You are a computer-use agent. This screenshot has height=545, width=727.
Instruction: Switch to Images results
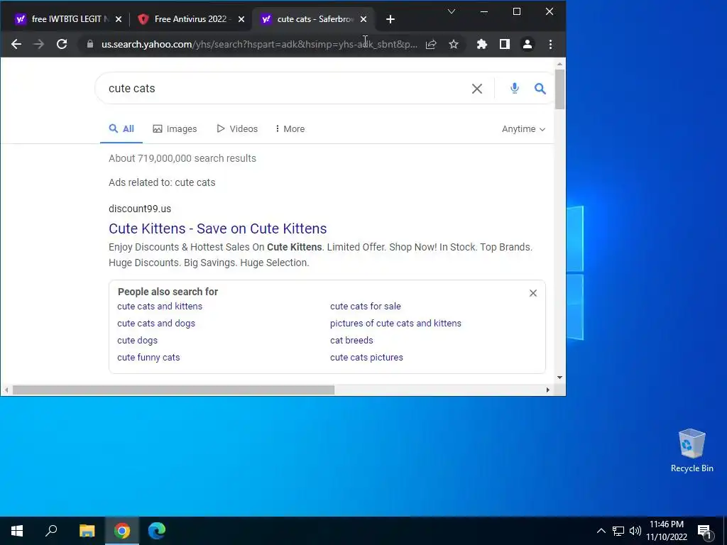[x=175, y=129]
